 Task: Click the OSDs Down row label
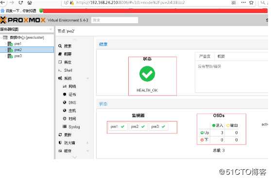click(x=204, y=140)
